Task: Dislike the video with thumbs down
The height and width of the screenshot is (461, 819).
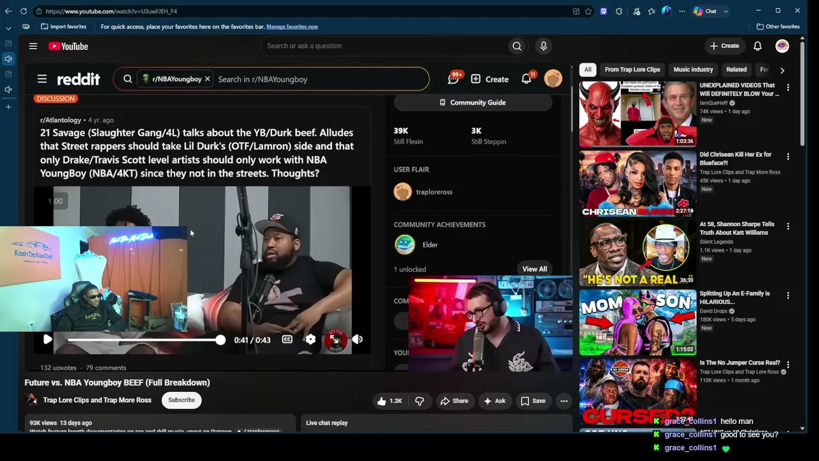Action: click(x=420, y=401)
